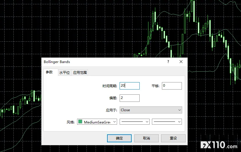241x152 pixels.
Task: Click the tallest candlestick at chart top
Action: click(x=194, y=11)
